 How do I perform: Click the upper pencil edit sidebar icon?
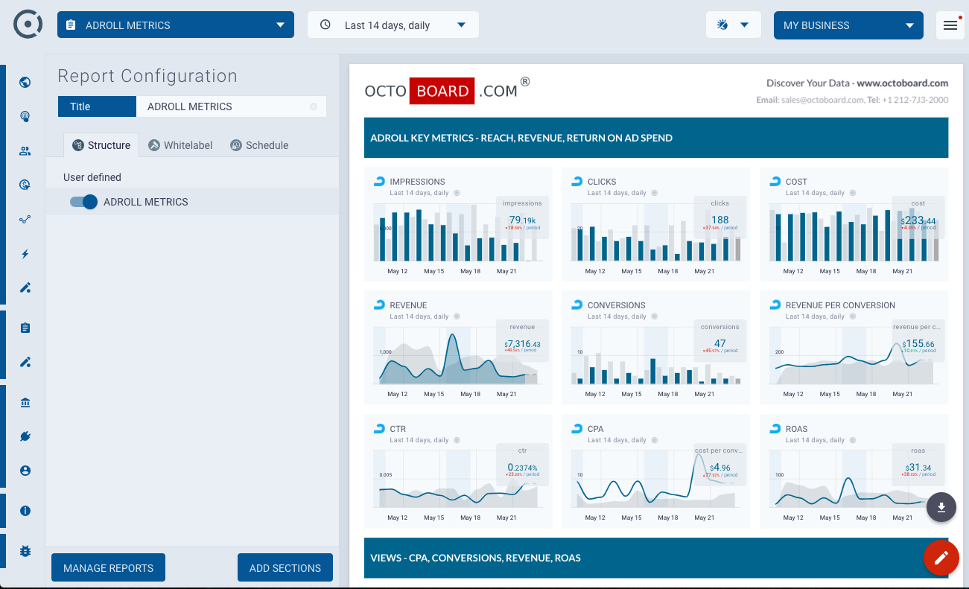click(x=25, y=288)
